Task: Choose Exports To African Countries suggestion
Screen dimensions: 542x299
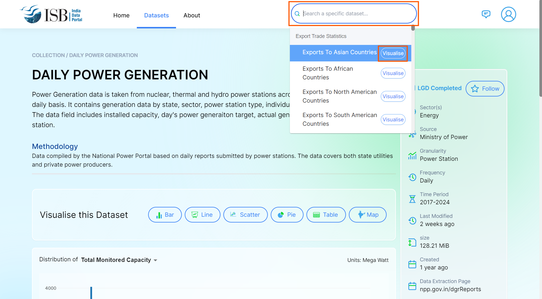Action: [327, 73]
